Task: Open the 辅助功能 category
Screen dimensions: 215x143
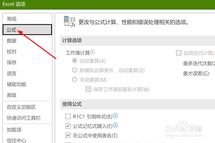Action: pos(27,84)
